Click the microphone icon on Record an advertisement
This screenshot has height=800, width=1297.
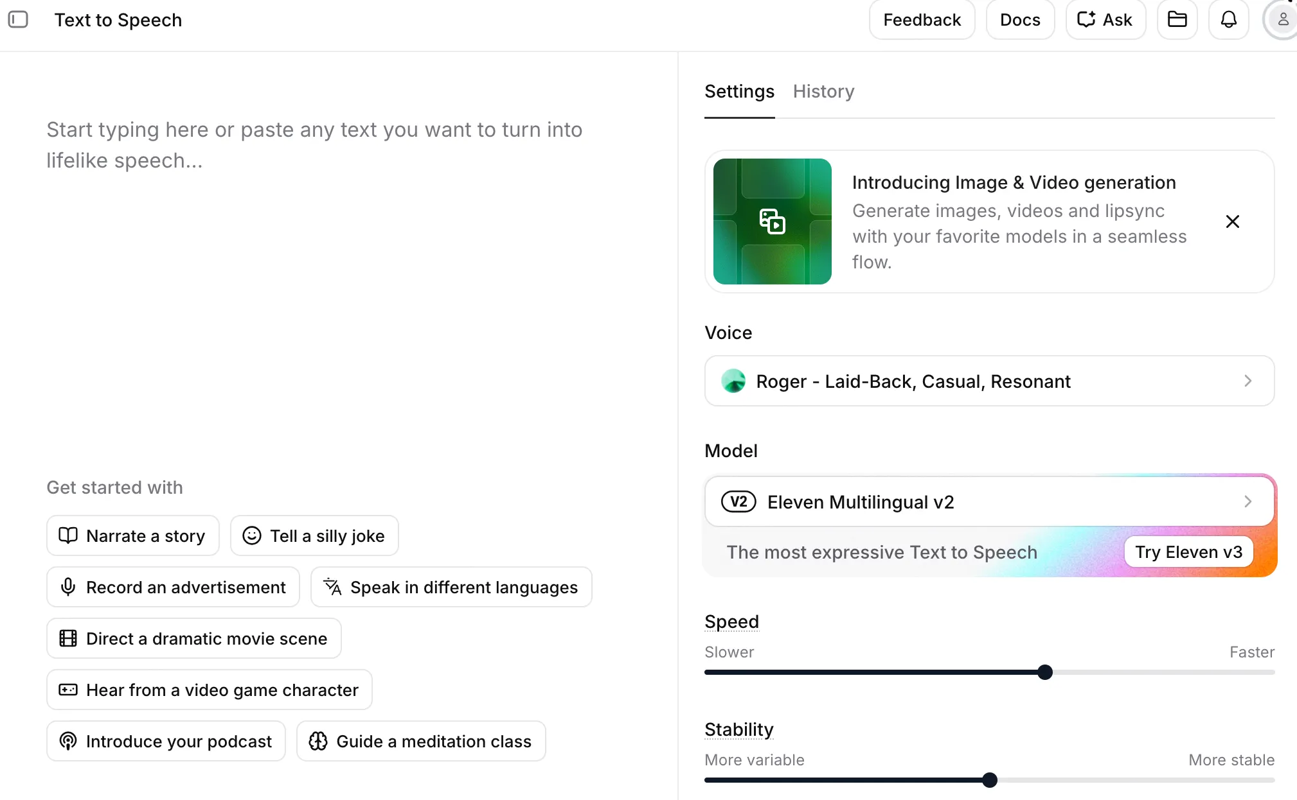coord(69,587)
